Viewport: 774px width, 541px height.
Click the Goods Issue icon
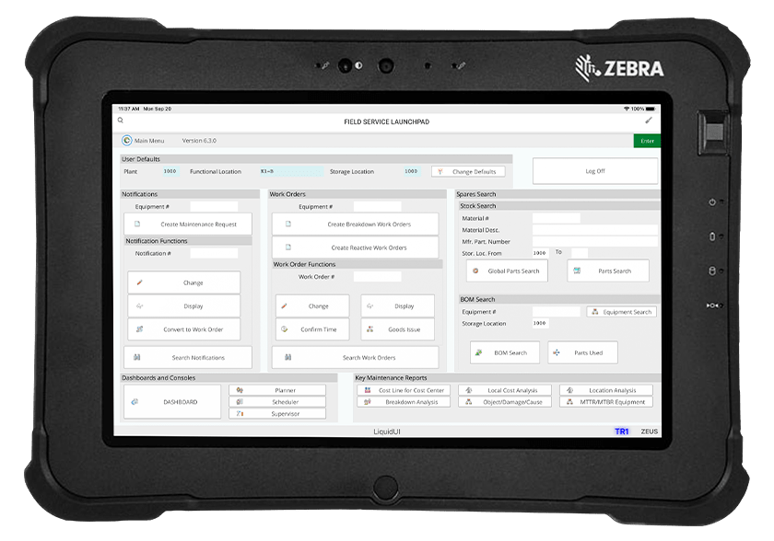369,329
